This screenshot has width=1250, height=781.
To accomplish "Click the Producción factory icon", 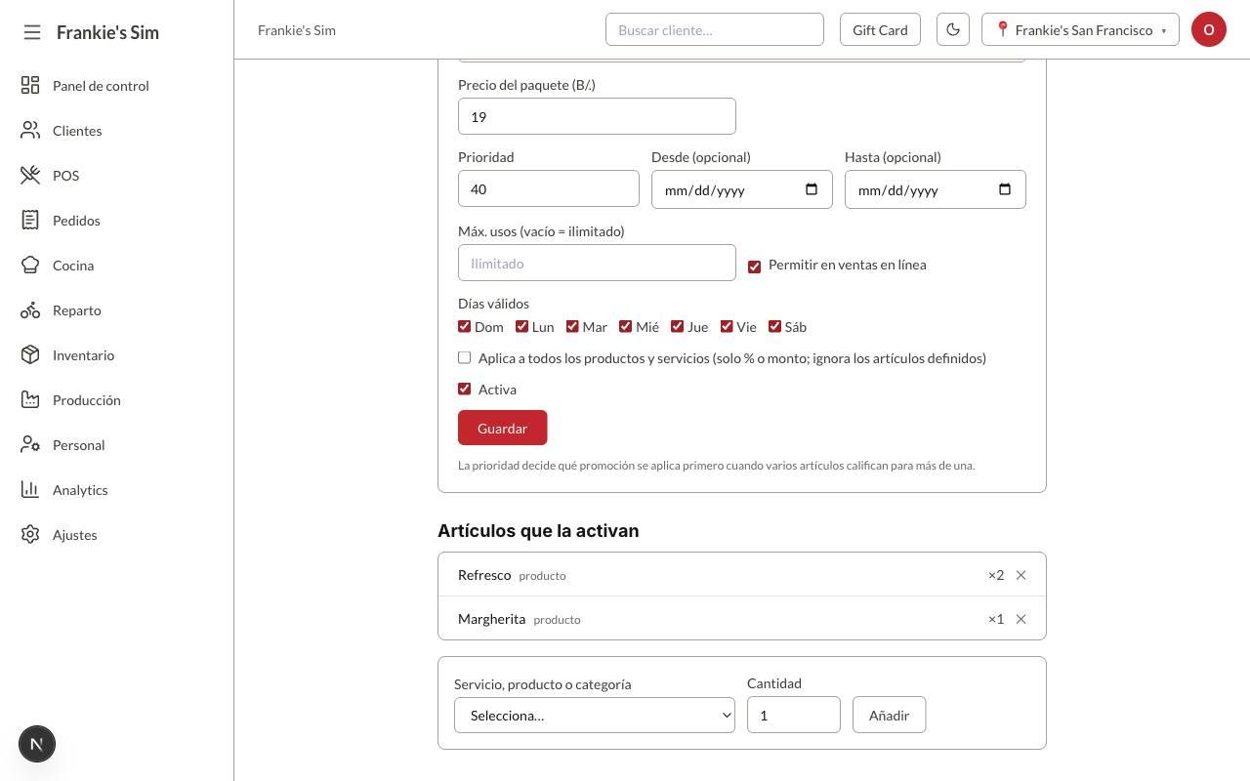I will [x=30, y=400].
